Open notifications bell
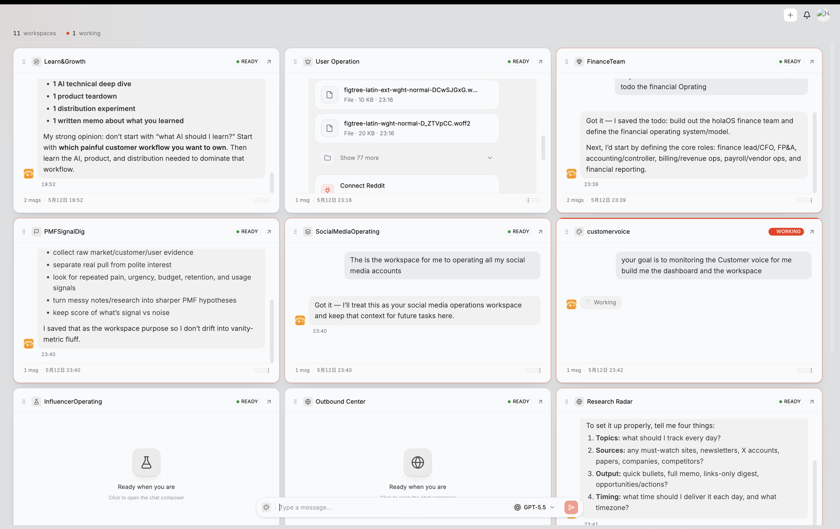 click(x=807, y=15)
